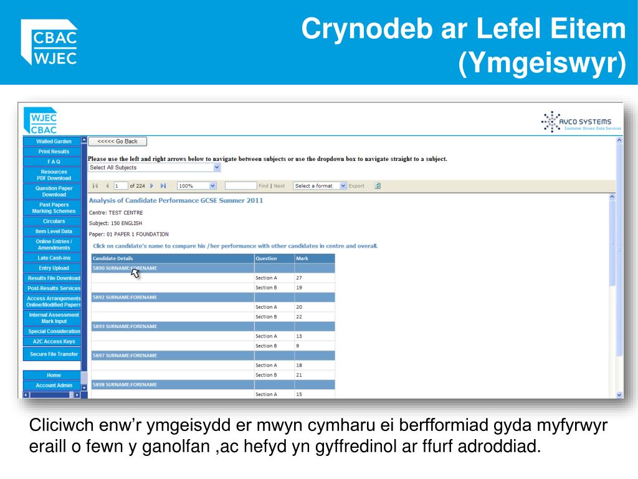Open Print Results menu item
Image resolution: width=638 pixels, height=479 pixels.
click(x=54, y=152)
